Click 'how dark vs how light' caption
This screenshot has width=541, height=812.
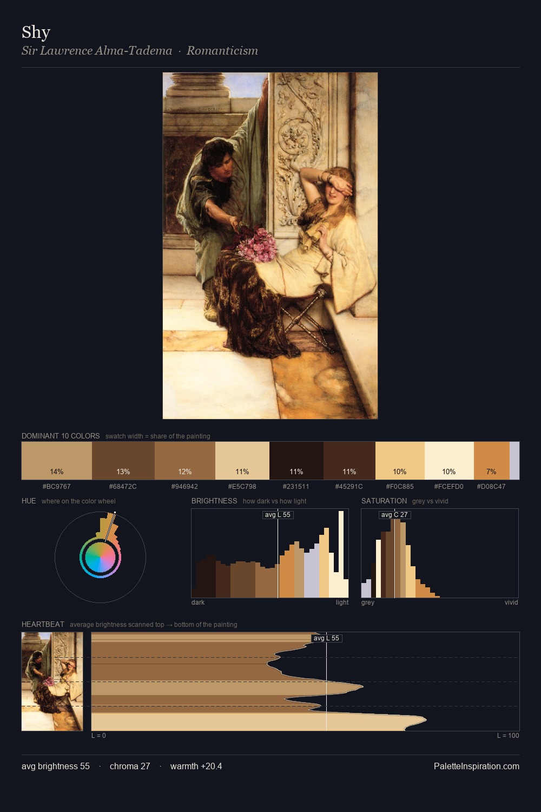click(x=275, y=501)
